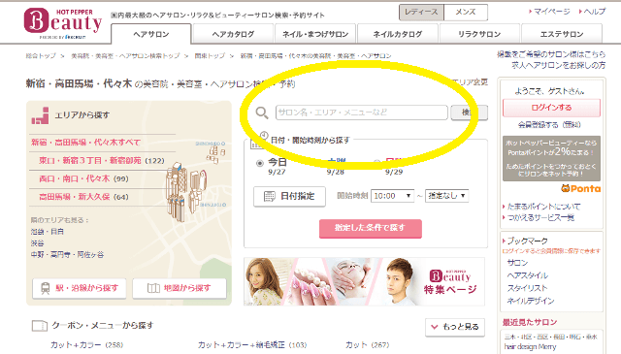The height and width of the screenshot is (354, 621).
Task: Select the 今日 9/27 radio button
Action: (260, 163)
